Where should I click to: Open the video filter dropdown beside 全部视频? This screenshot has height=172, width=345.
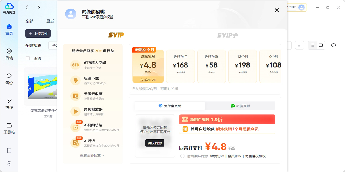pyautogui.click(x=53, y=45)
